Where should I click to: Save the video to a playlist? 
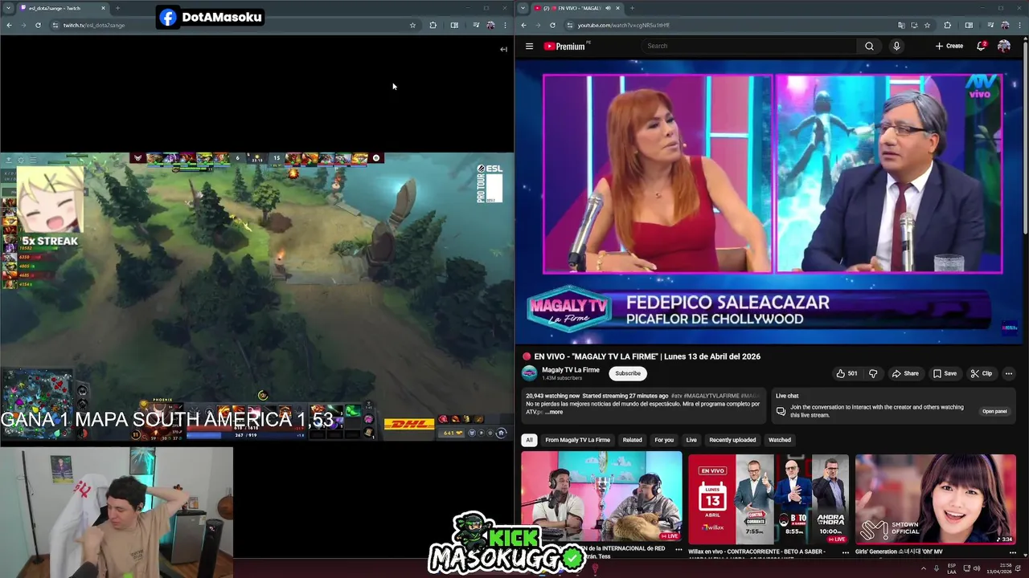(945, 373)
